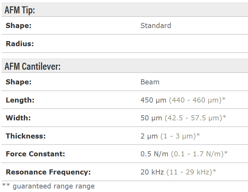Click the 2 µm thickness value
The image size is (248, 192).
(x=149, y=136)
